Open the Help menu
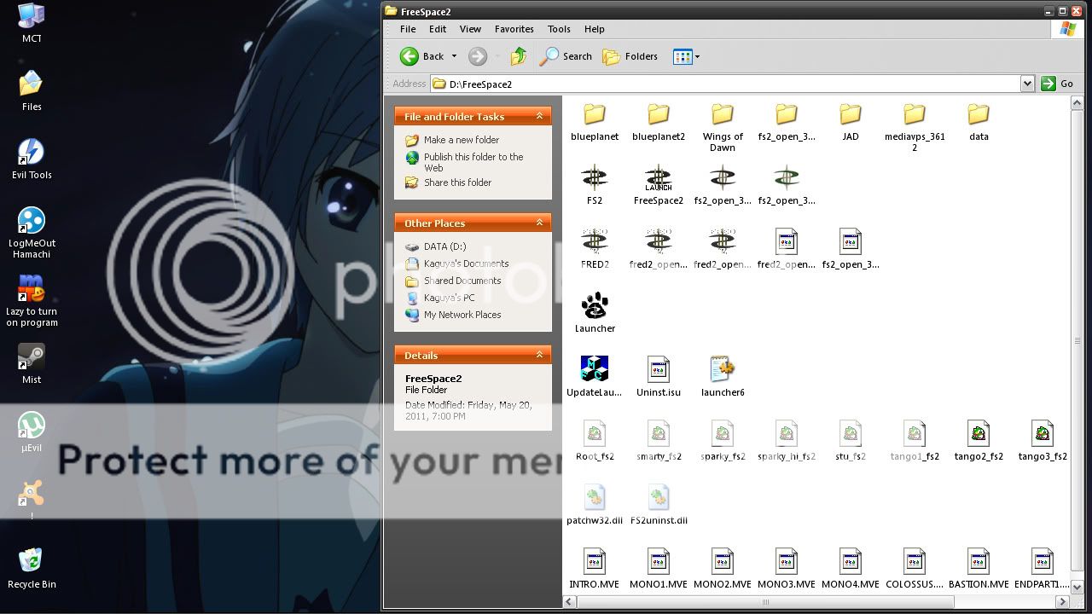Viewport: 1092px width, 614px height. click(594, 29)
